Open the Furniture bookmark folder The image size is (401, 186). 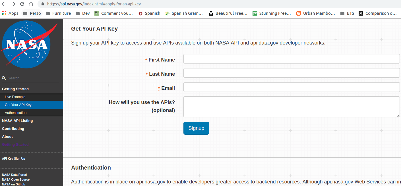pyautogui.click(x=58, y=13)
